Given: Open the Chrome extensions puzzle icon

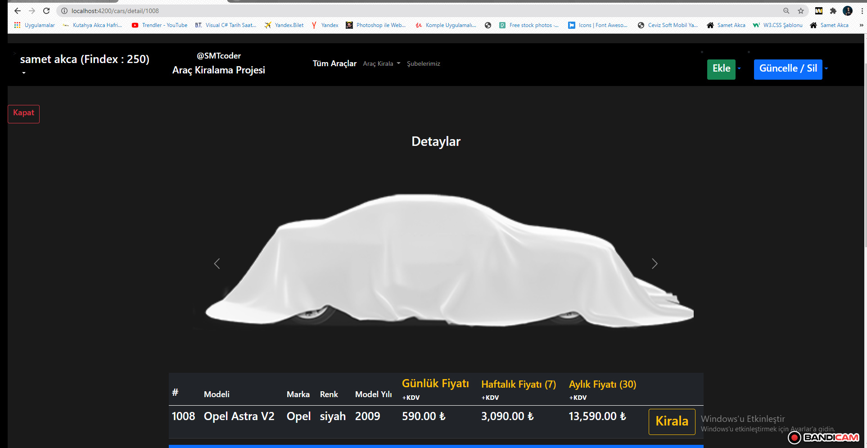Looking at the screenshot, I should coord(833,10).
